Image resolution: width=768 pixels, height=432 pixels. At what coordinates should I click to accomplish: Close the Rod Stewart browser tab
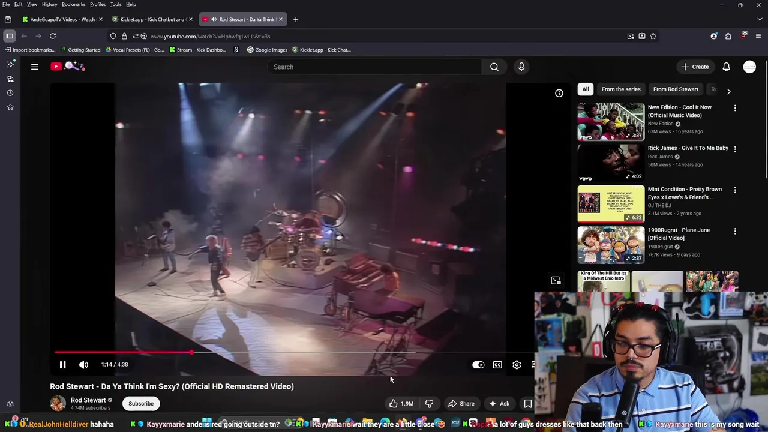tap(280, 19)
